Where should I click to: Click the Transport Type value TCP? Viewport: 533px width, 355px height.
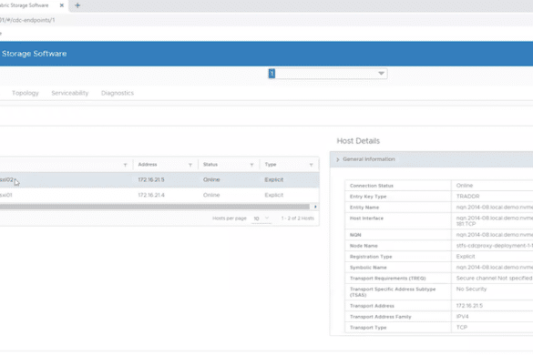pyautogui.click(x=462, y=328)
